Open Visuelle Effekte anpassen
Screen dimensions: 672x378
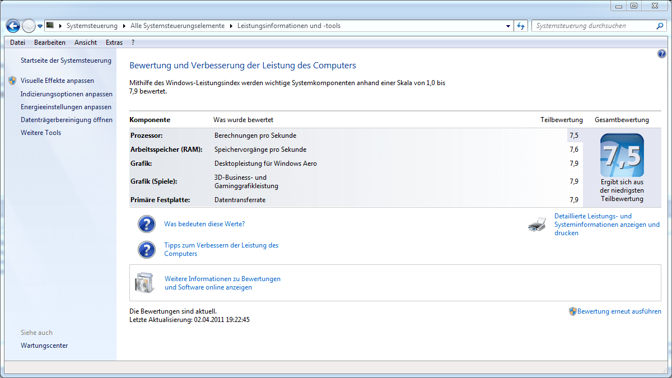[x=57, y=81]
